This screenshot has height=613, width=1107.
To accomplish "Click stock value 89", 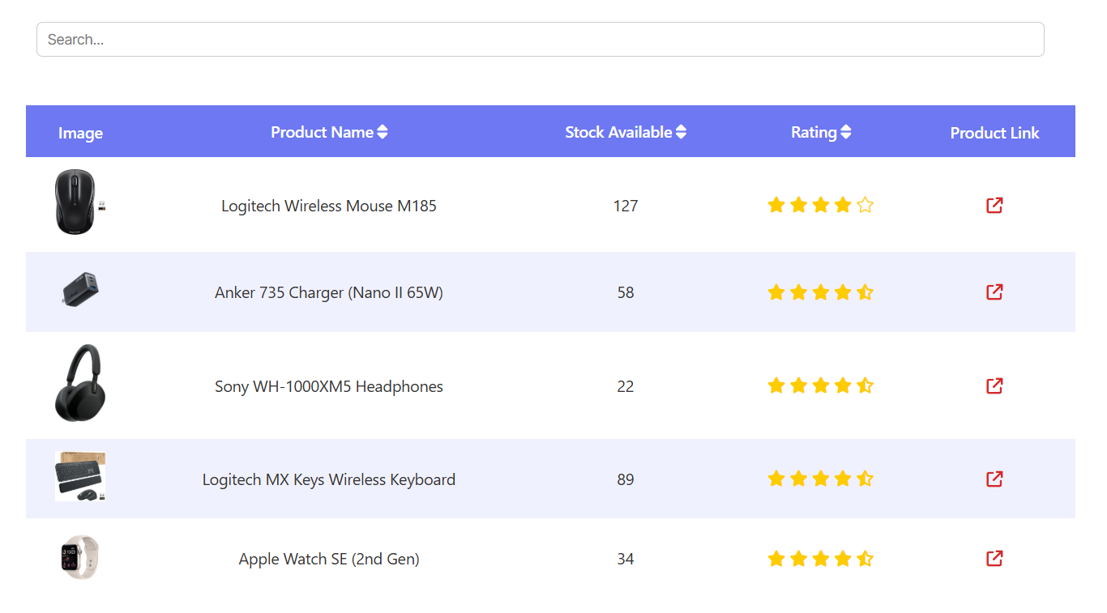I will [626, 479].
